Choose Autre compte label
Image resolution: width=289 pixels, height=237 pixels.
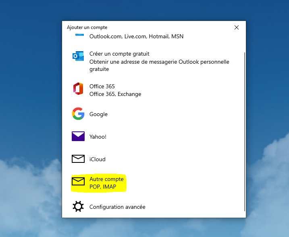106,179
